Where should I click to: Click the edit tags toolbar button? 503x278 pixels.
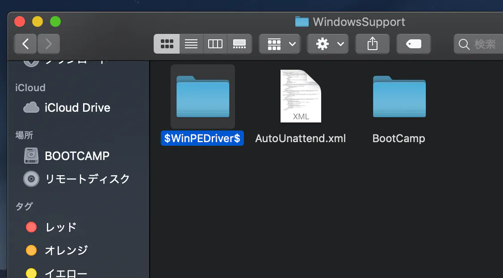(x=414, y=44)
